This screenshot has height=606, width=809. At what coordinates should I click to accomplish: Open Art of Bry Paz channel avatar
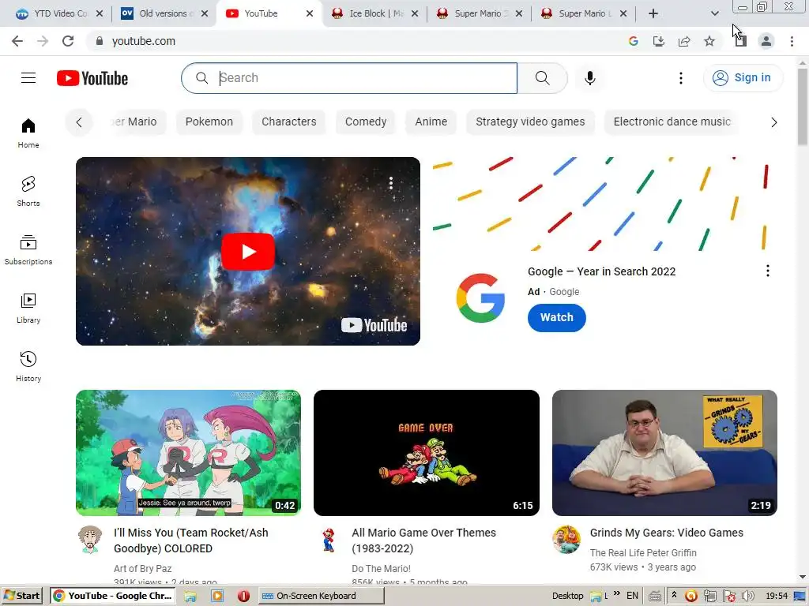click(x=90, y=539)
